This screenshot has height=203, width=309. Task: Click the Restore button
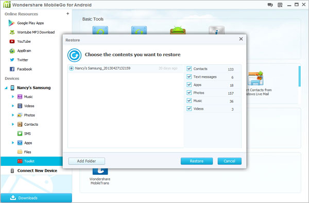point(197,161)
